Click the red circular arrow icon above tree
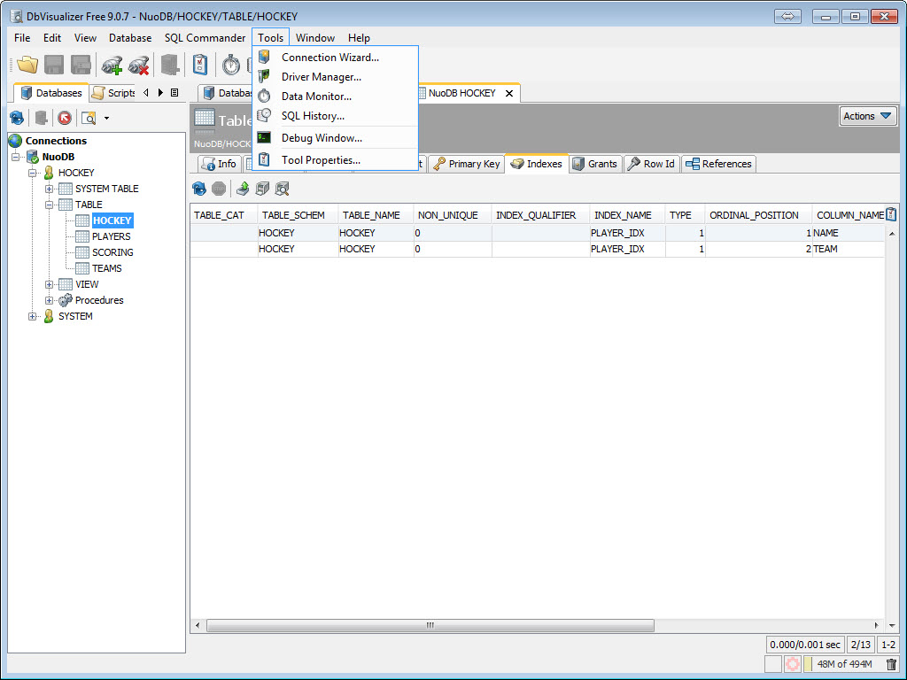The image size is (907, 680). coord(65,119)
